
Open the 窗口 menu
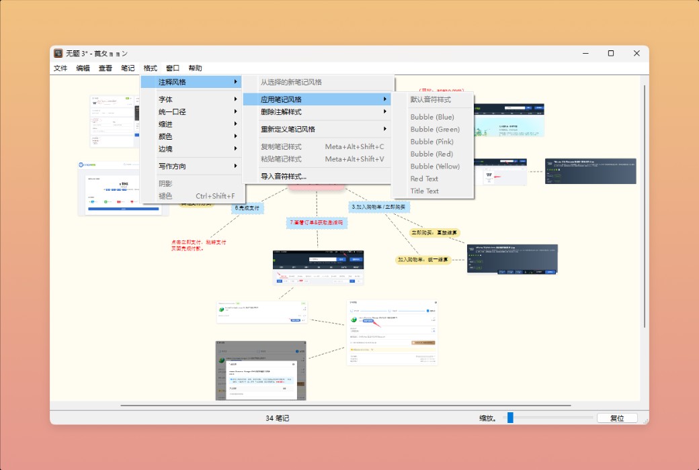pyautogui.click(x=173, y=67)
